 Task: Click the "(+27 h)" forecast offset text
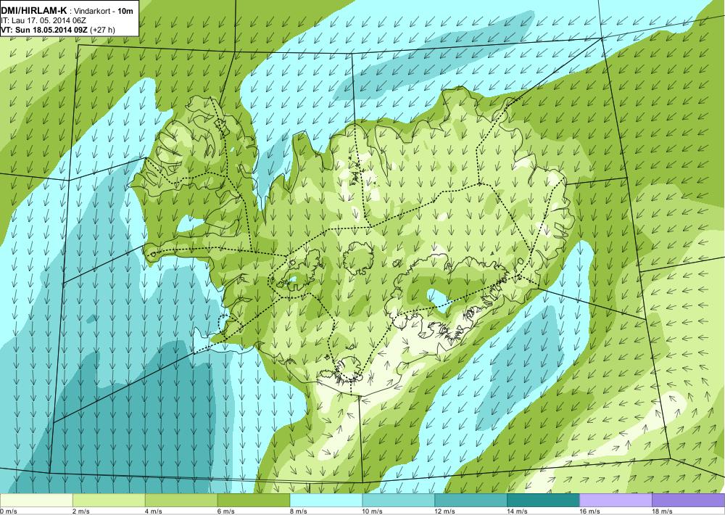(x=103, y=30)
